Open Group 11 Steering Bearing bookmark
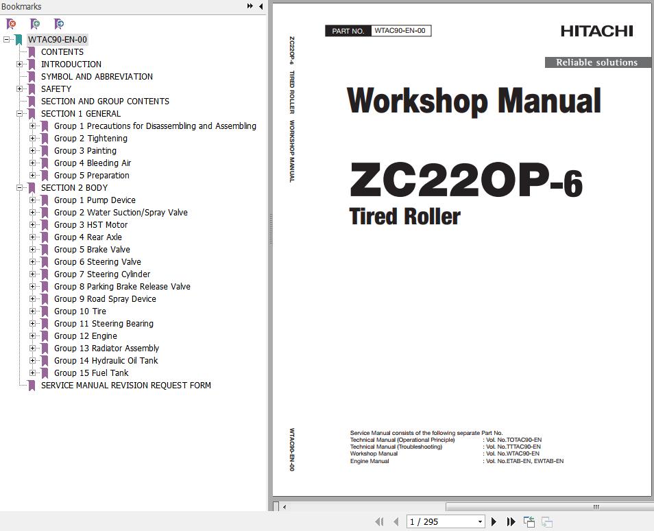654x531 pixels. tap(104, 324)
